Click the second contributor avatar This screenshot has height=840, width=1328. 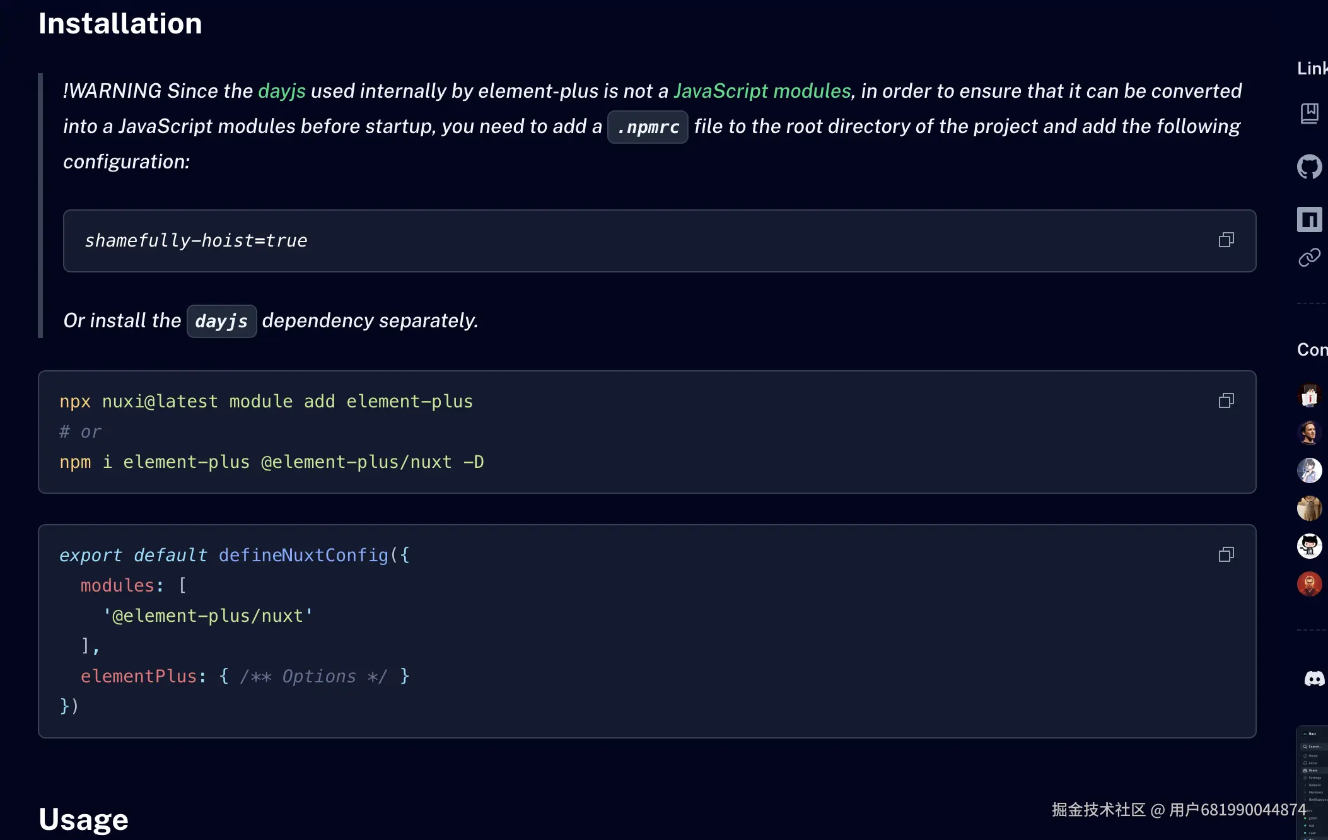(x=1309, y=433)
